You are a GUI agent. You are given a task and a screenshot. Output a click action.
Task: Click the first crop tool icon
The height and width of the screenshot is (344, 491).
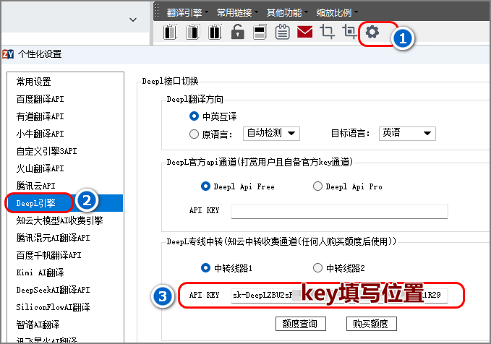point(328,32)
